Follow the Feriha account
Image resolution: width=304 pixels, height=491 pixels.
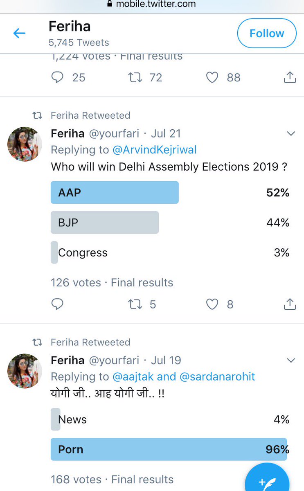pos(267,34)
